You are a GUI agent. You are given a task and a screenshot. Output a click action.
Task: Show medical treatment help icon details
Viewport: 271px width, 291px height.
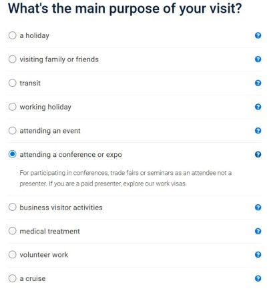pyautogui.click(x=258, y=231)
